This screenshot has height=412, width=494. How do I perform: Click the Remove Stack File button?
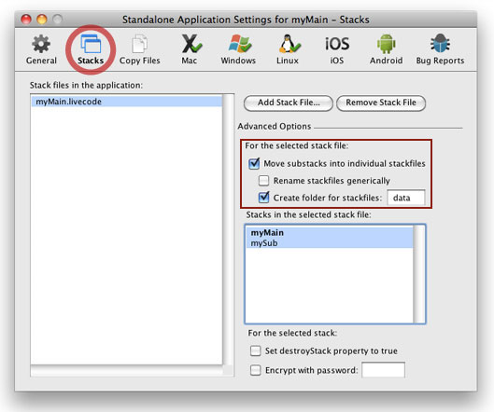[x=381, y=103]
